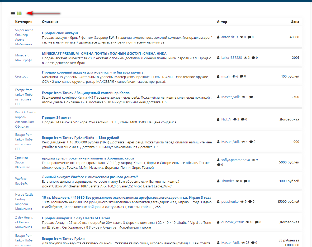The image size is (312, 247).
Task: Open 'Escape from Tarkov Рубли/Кейс' listing
Action: [x=81, y=138]
